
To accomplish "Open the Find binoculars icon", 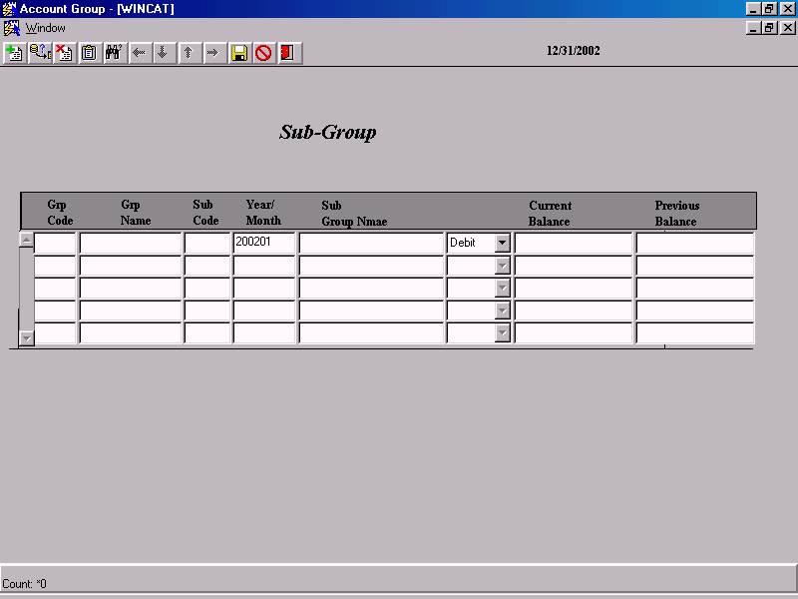I will pos(114,53).
